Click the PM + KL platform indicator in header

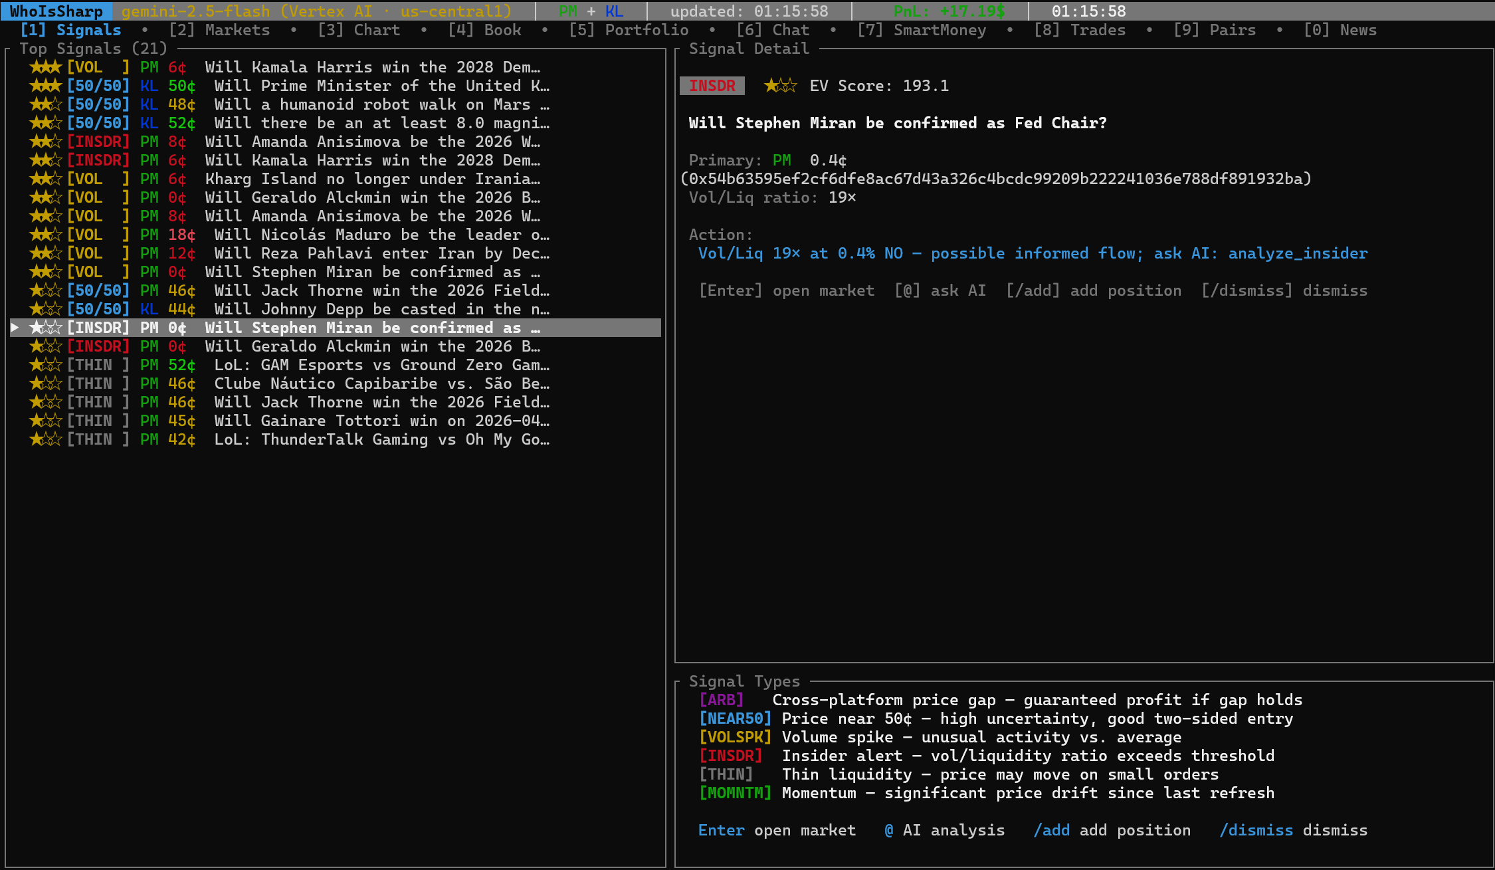click(591, 11)
